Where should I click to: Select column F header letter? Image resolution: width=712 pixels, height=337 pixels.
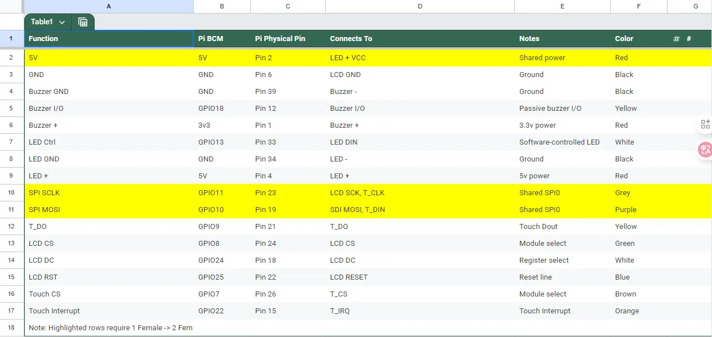638,6
